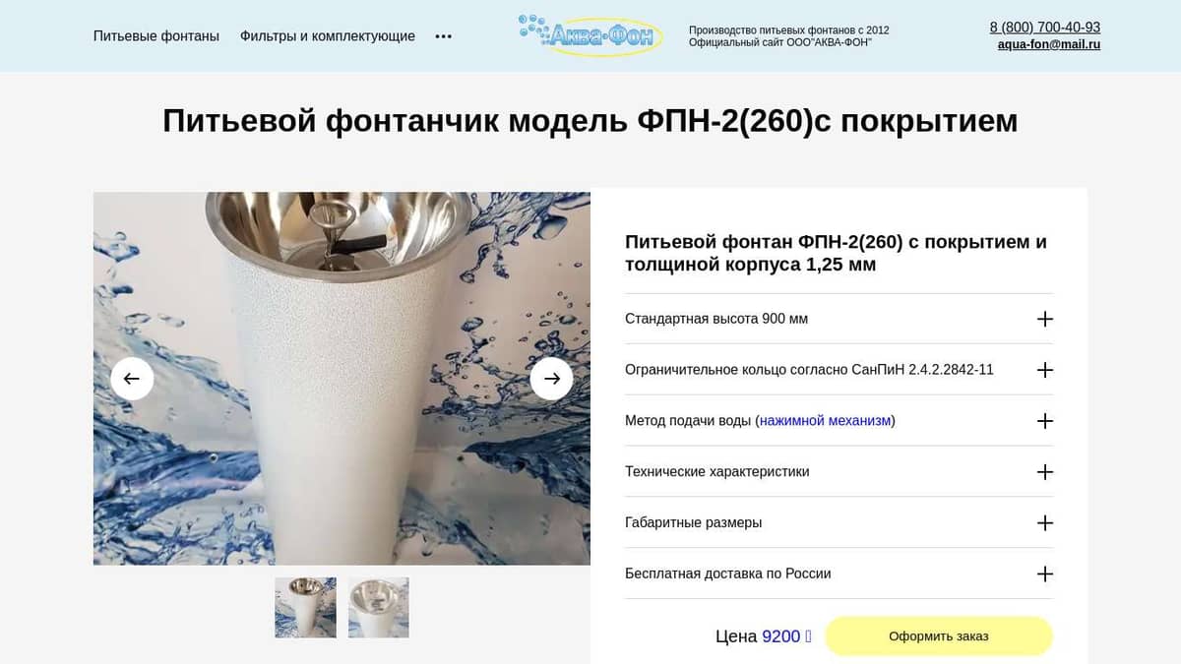Screen dimensions: 1181x664
Task: Click the Аква-Фон logo
Action: 590,34
